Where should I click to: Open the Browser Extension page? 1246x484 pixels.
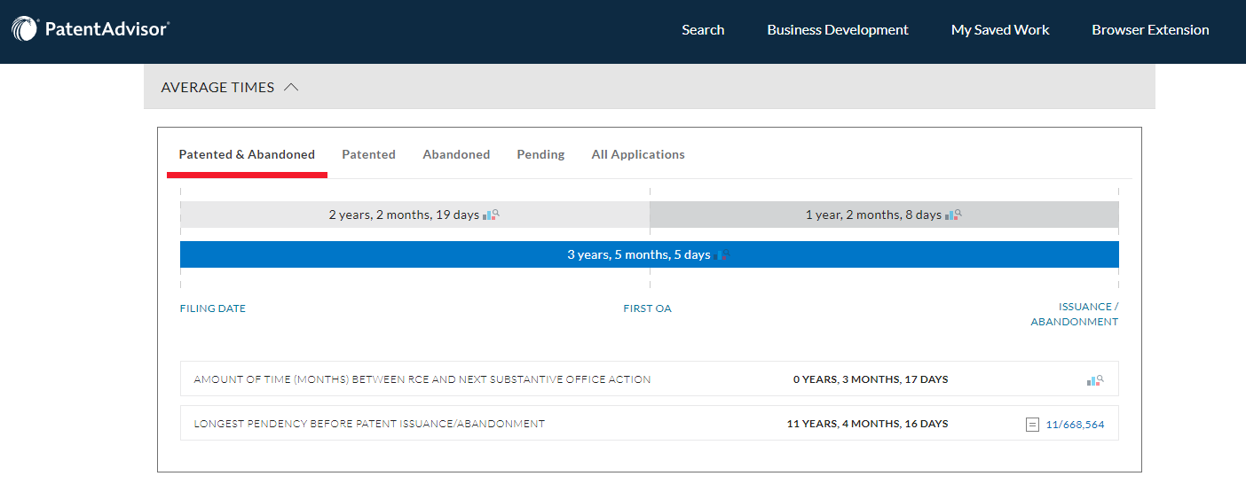pos(1150,29)
